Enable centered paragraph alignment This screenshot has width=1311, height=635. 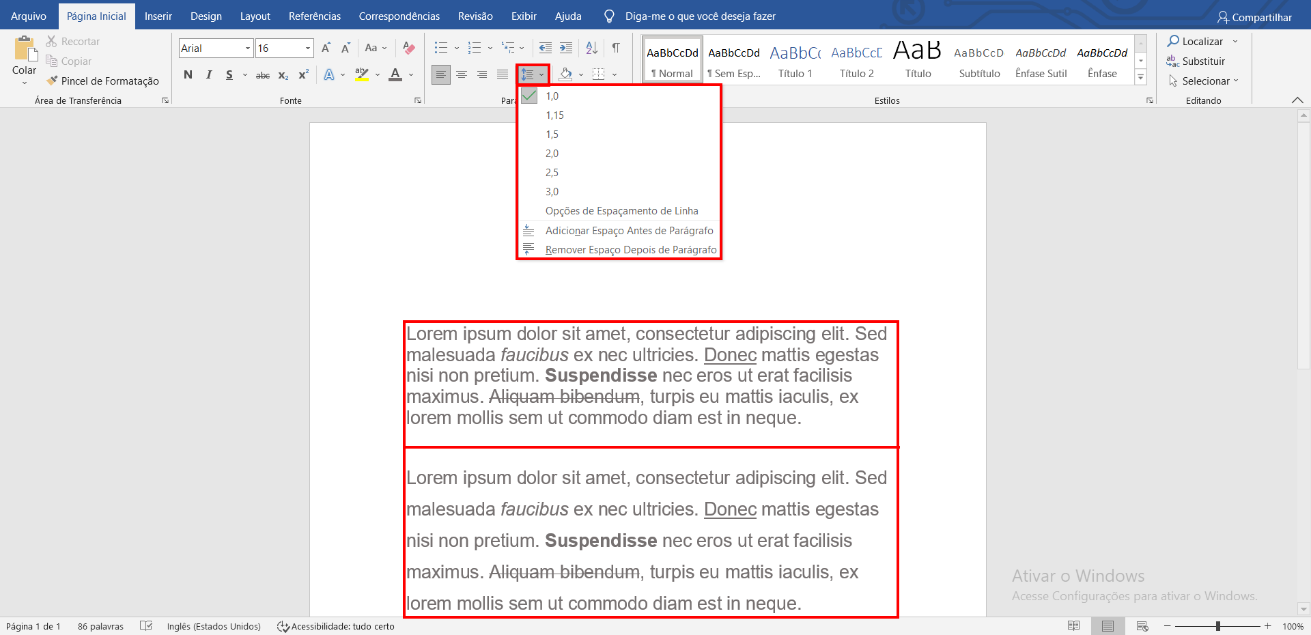pos(462,75)
